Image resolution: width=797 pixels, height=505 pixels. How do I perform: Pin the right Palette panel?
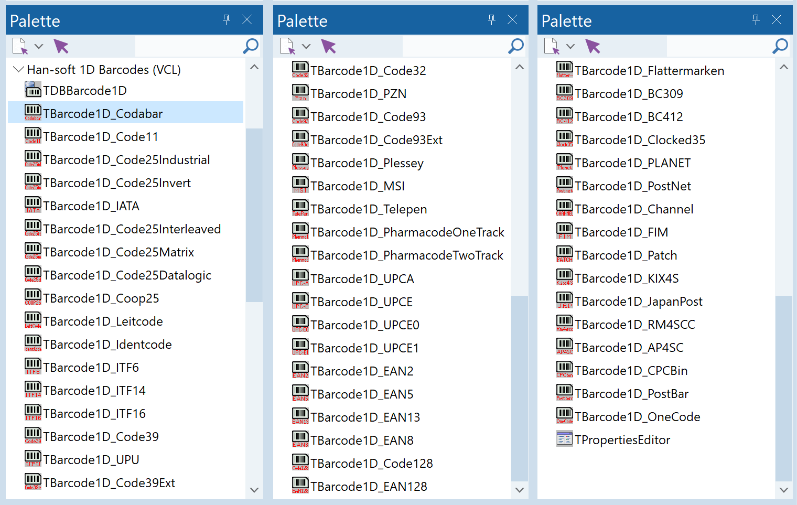756,20
